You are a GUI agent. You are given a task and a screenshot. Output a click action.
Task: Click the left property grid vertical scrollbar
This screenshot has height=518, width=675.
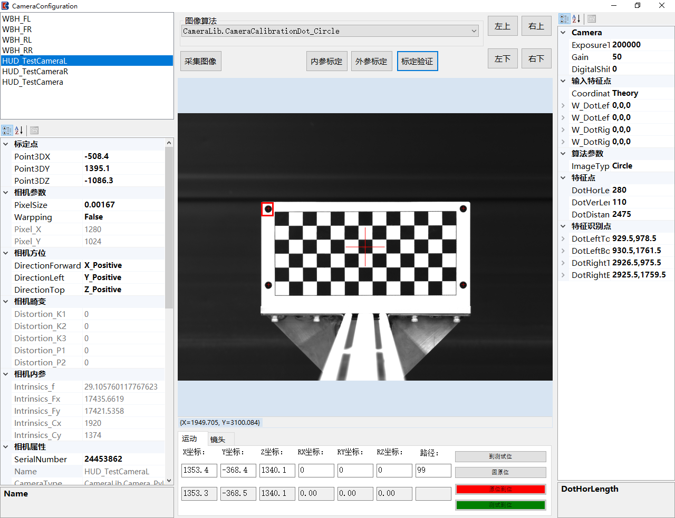pyautogui.click(x=169, y=311)
